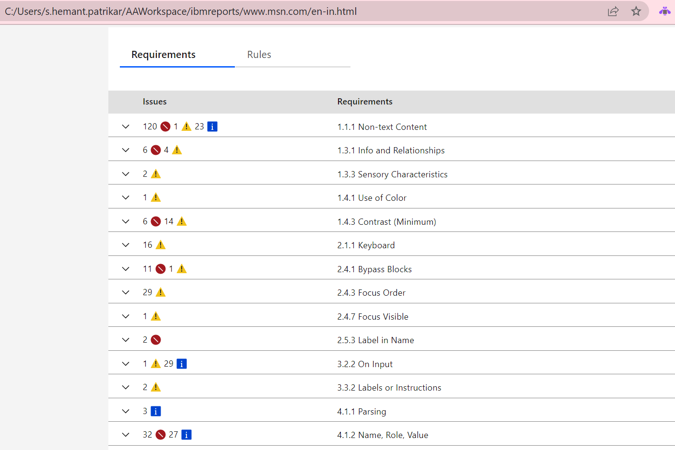This screenshot has height=450, width=675.
Task: Click the violation icon on 1.4.3 Contrast row
Action: pyautogui.click(x=155, y=221)
